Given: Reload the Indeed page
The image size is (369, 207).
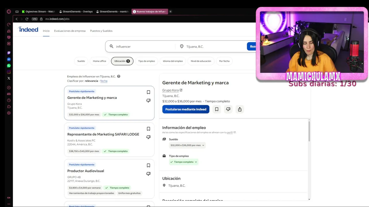Looking at the screenshot, I should [x=27, y=19].
